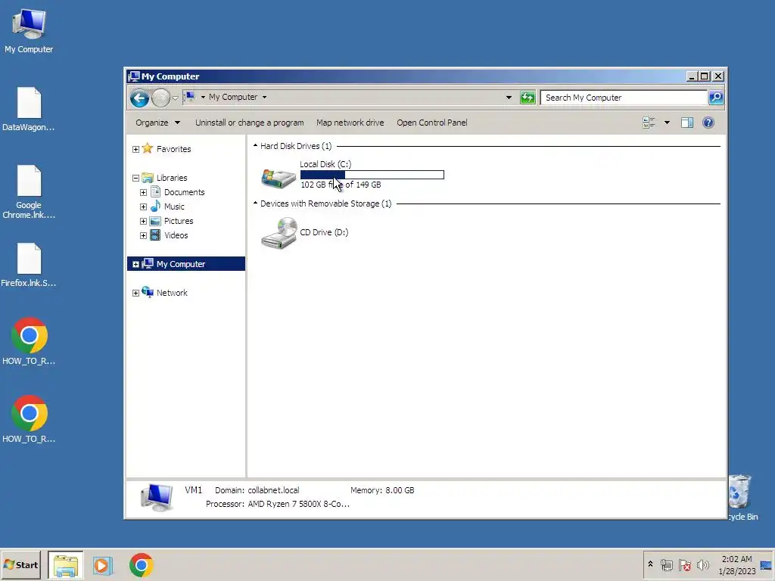Show hidden tray icons arrow

click(650, 564)
